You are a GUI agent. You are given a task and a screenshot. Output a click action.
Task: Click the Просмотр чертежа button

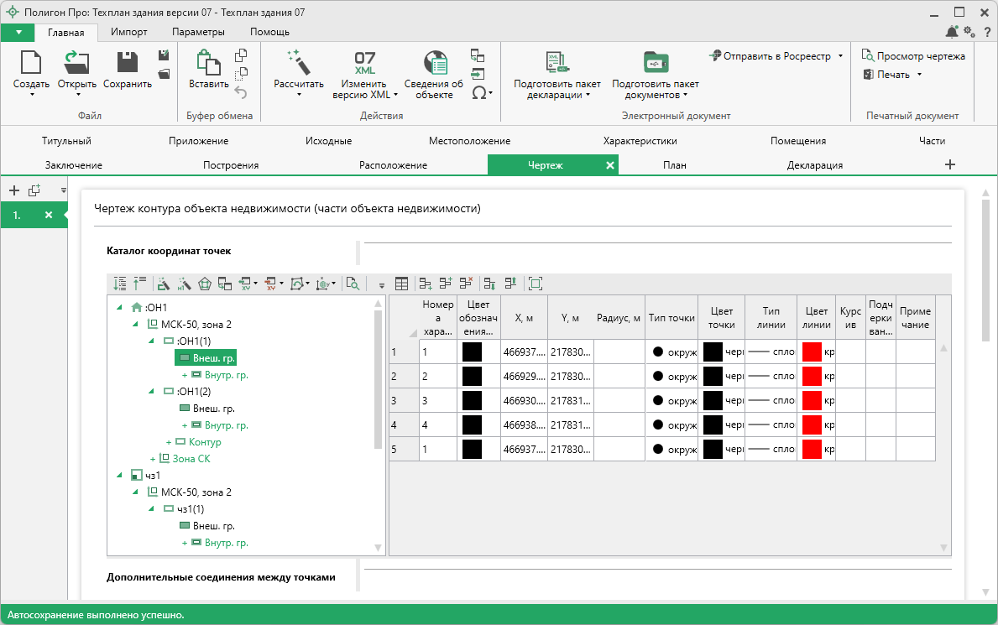point(913,56)
